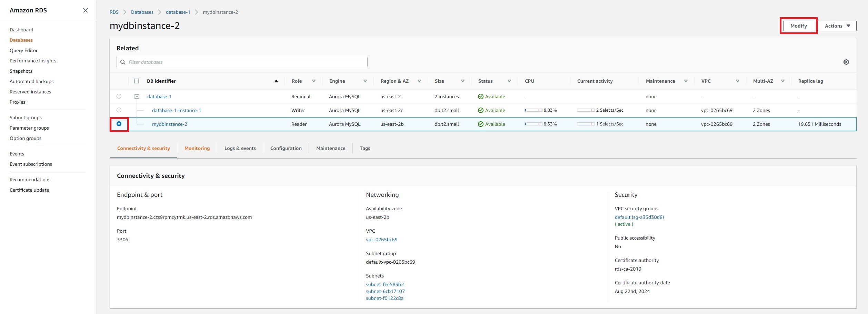Open Certificate update in sidebar
Screen dimensions: 868x314
pos(29,190)
